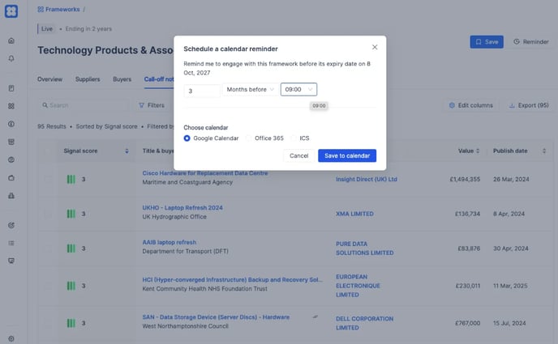
Task: Select Office 365 radio option
Action: tap(248, 138)
